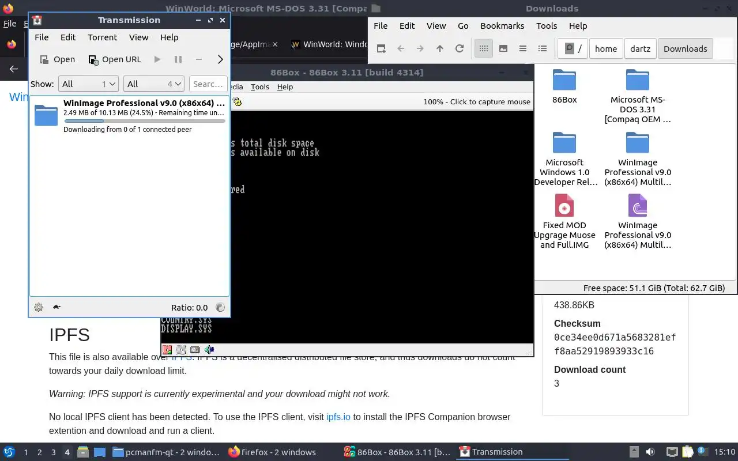Click the 86Box toolbar settings icon
The width and height of the screenshot is (738, 461).
(237, 102)
